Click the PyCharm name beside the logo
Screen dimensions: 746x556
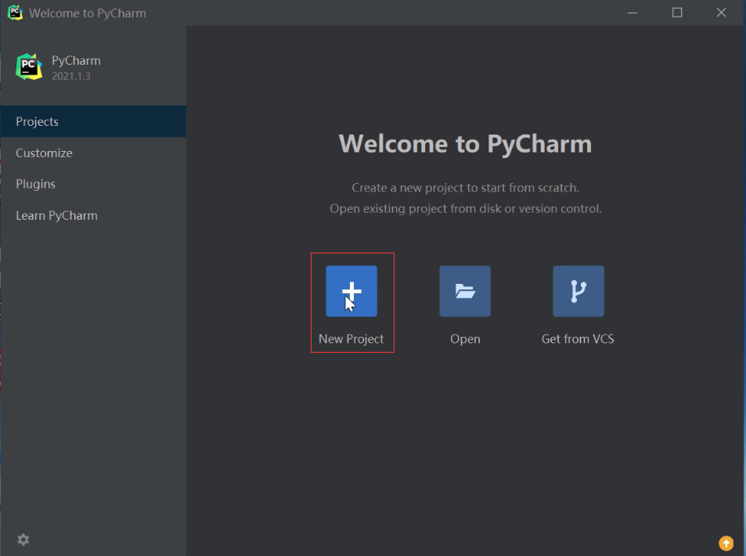click(76, 61)
